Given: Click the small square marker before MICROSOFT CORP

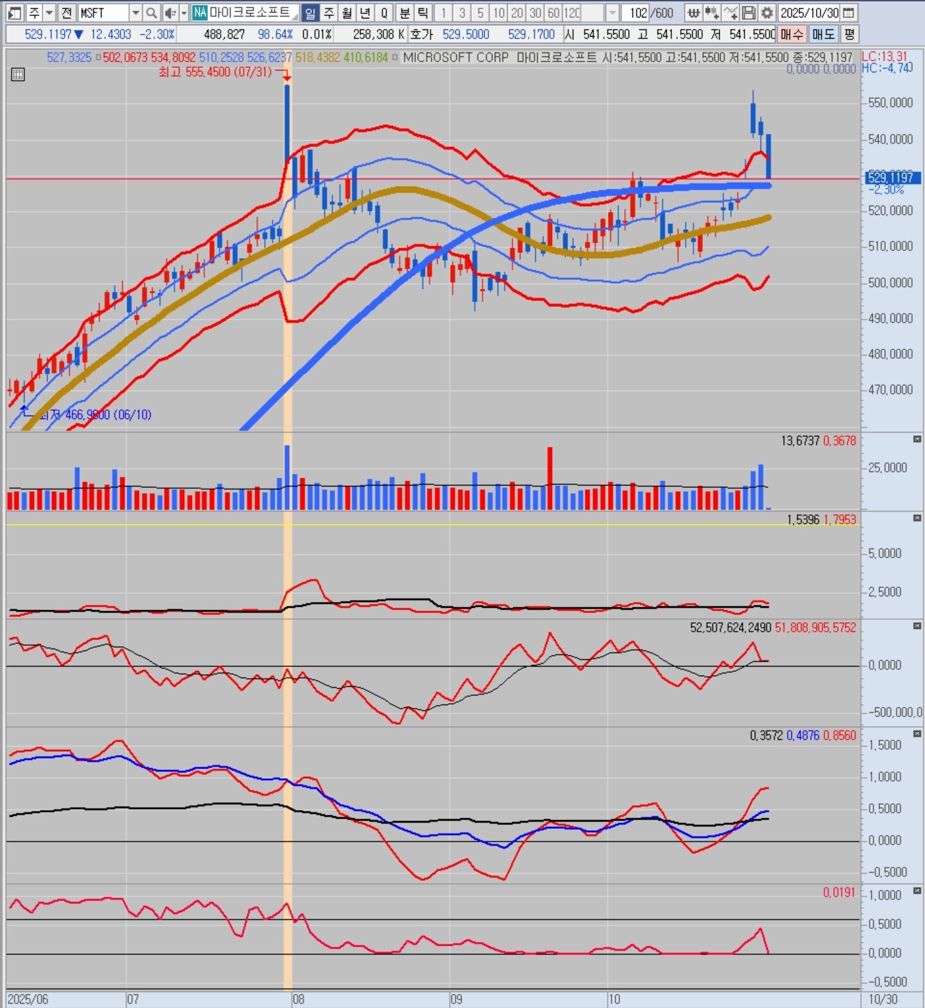Looking at the screenshot, I should [395, 57].
